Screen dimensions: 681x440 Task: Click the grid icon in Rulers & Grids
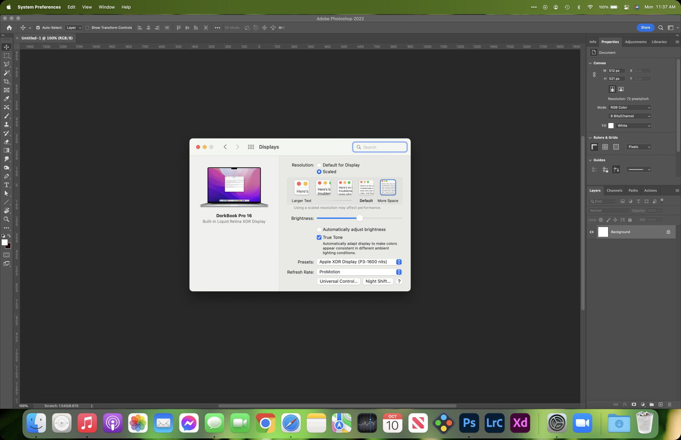point(605,147)
